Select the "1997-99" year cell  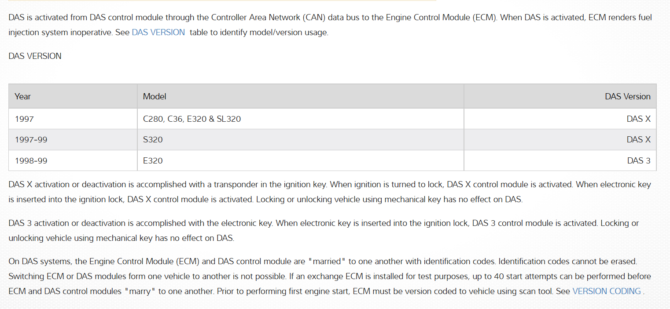31,140
